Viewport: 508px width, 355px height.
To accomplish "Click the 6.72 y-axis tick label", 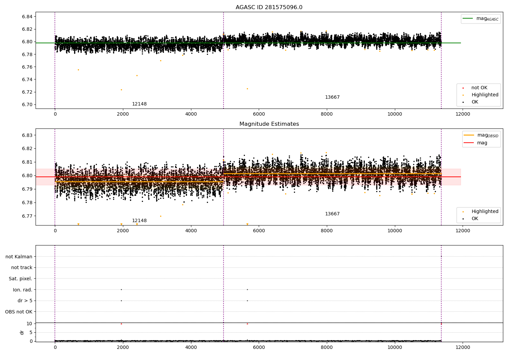I will [x=27, y=92].
